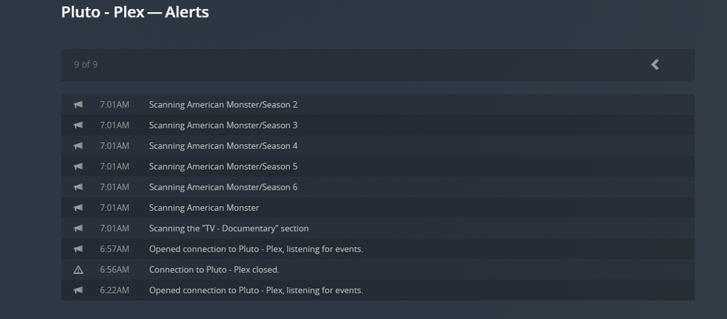Select "Scanning American Monster/Season 3" alert
The height and width of the screenshot is (319, 727).
pos(223,125)
